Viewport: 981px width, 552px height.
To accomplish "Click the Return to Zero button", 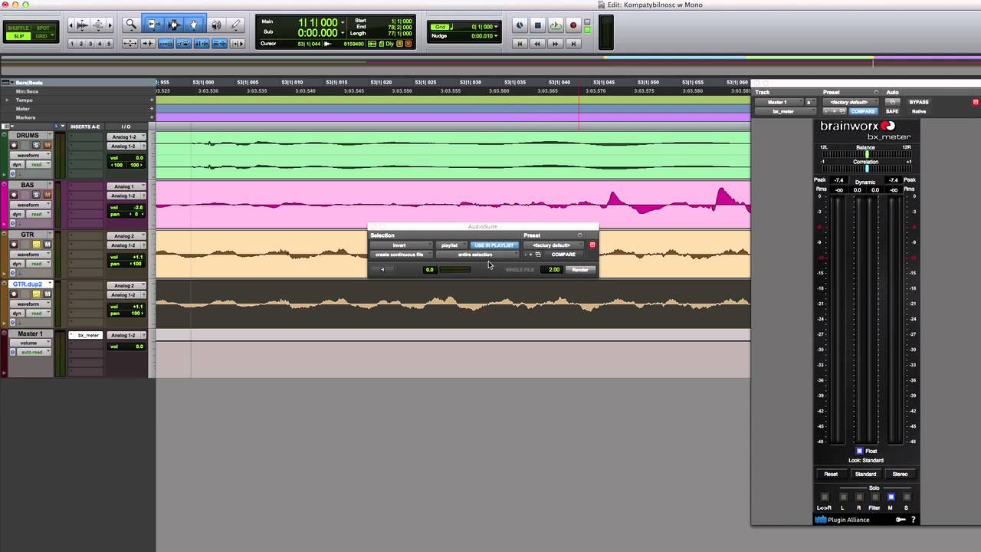I will point(520,44).
